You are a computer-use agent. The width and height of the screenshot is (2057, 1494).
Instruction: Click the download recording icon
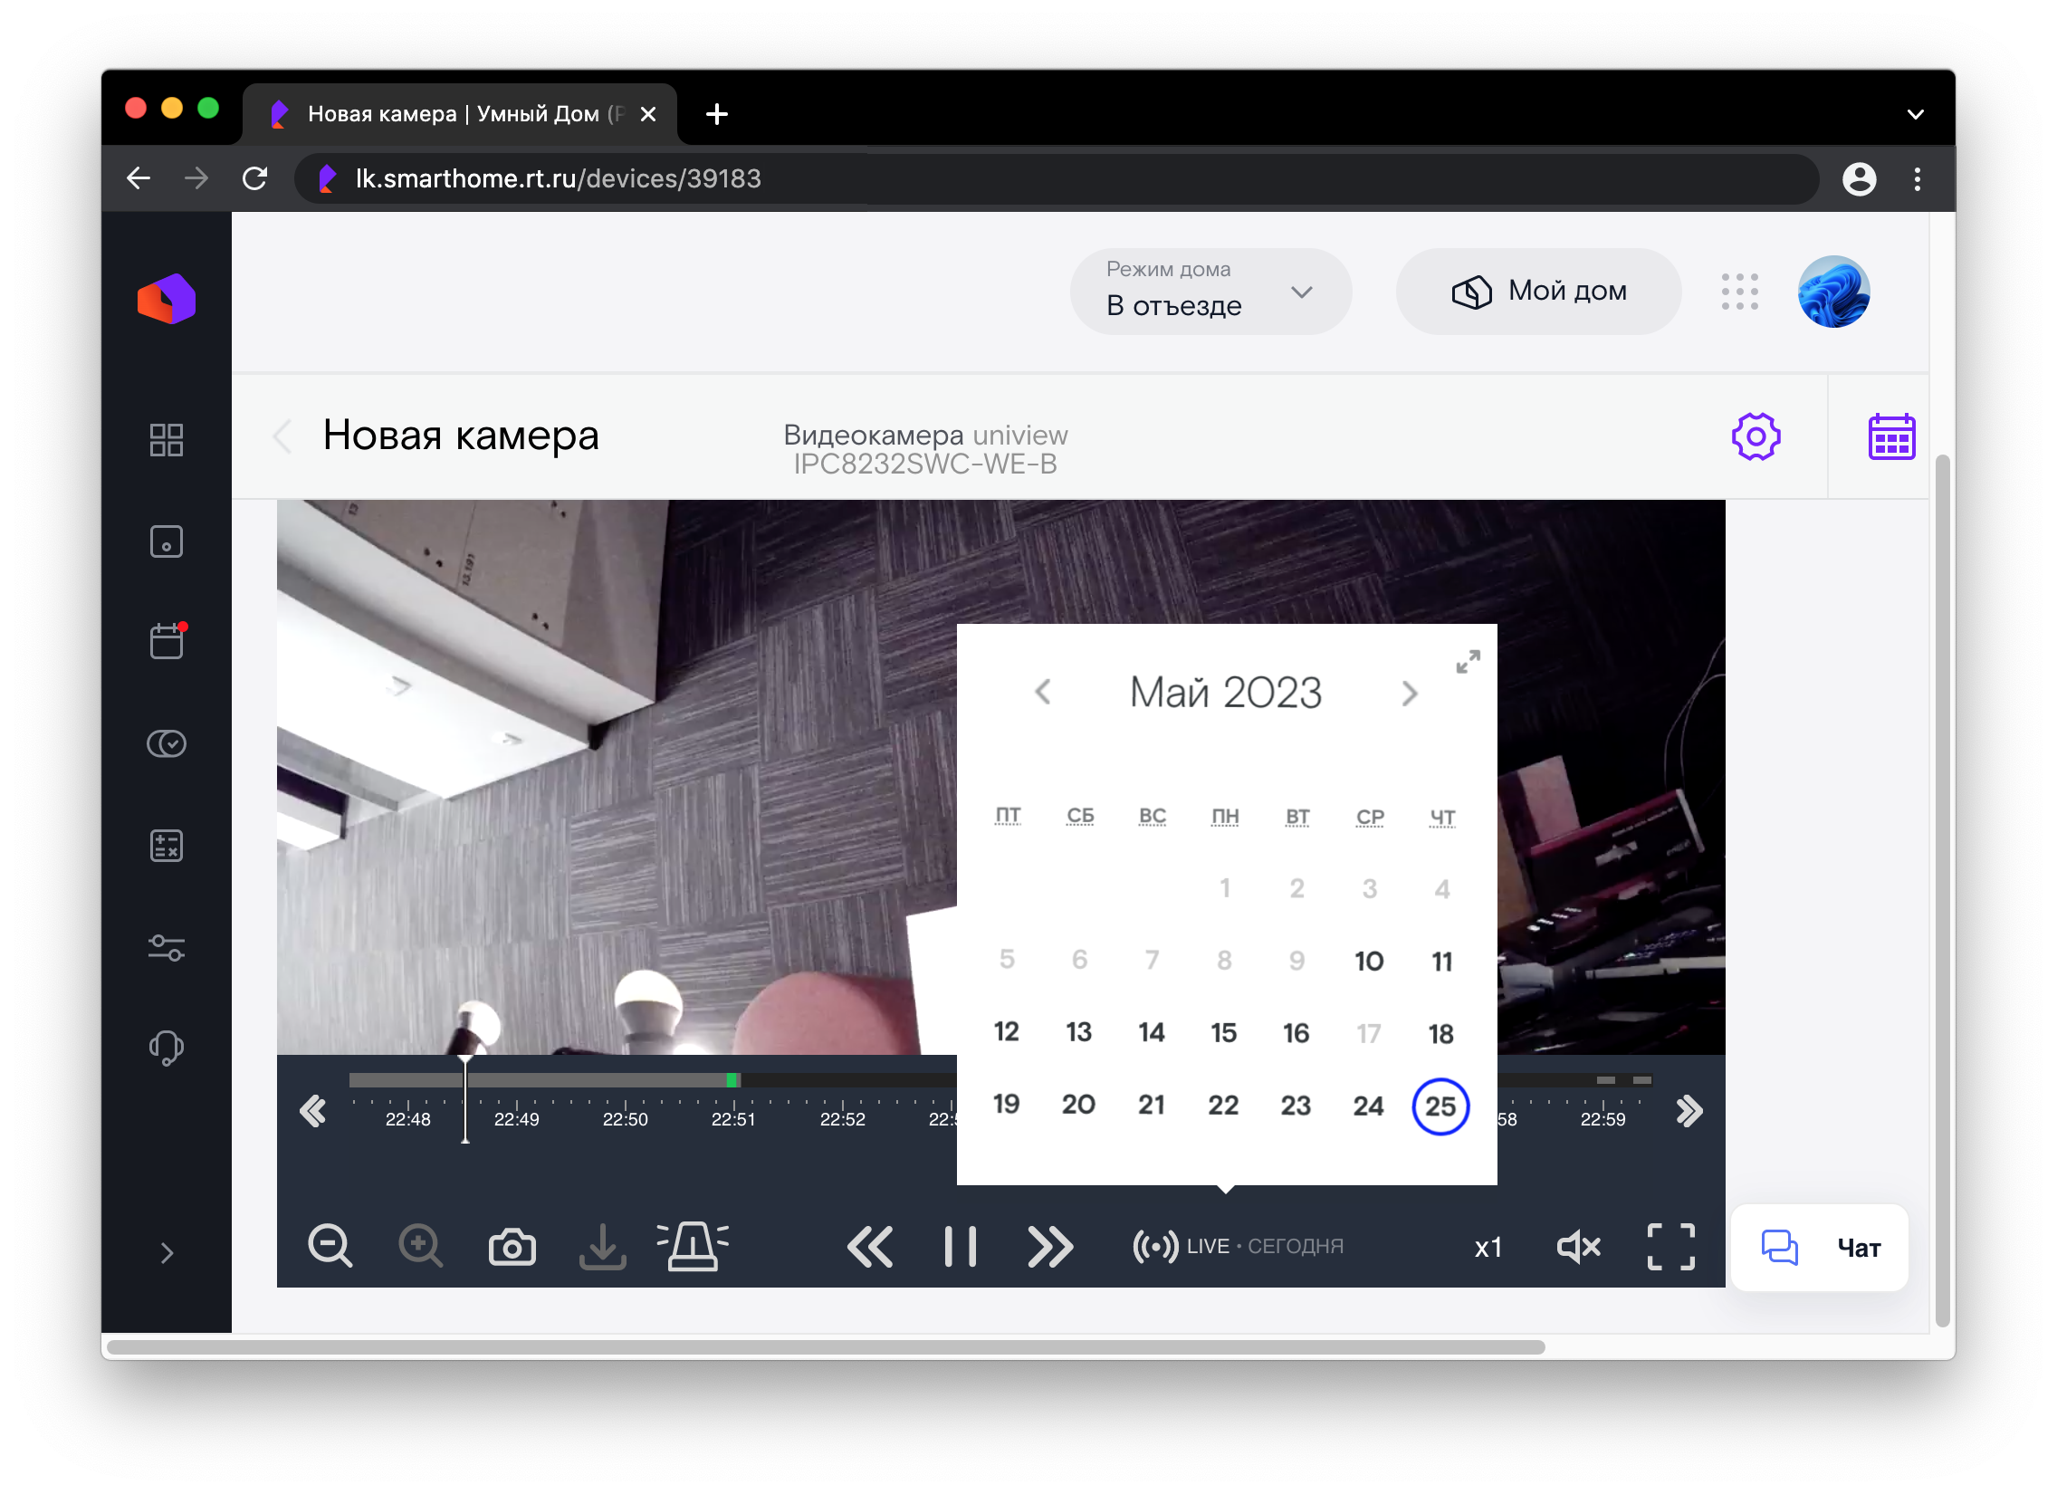tap(602, 1247)
